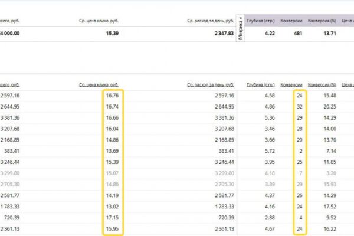Sort by underlined Конверсии column header
Screen dimensions: 354x236
[x=291, y=85]
